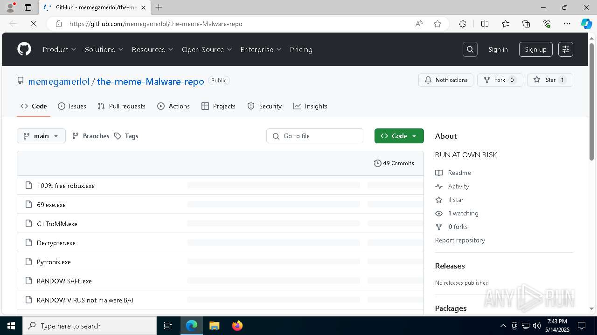Screen dimensions: 597x335
Task: Open File Explorer from the taskbar
Action: coord(214,326)
